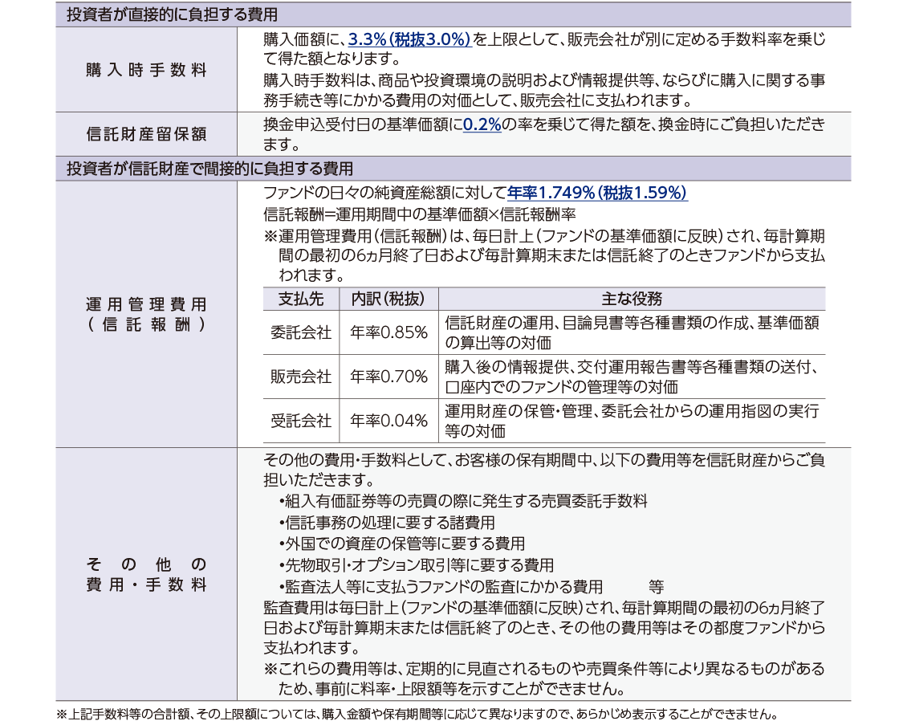Open the 年率1.749%(税抜1.59%) link
Screen dimensions: 907x721
point(597,193)
